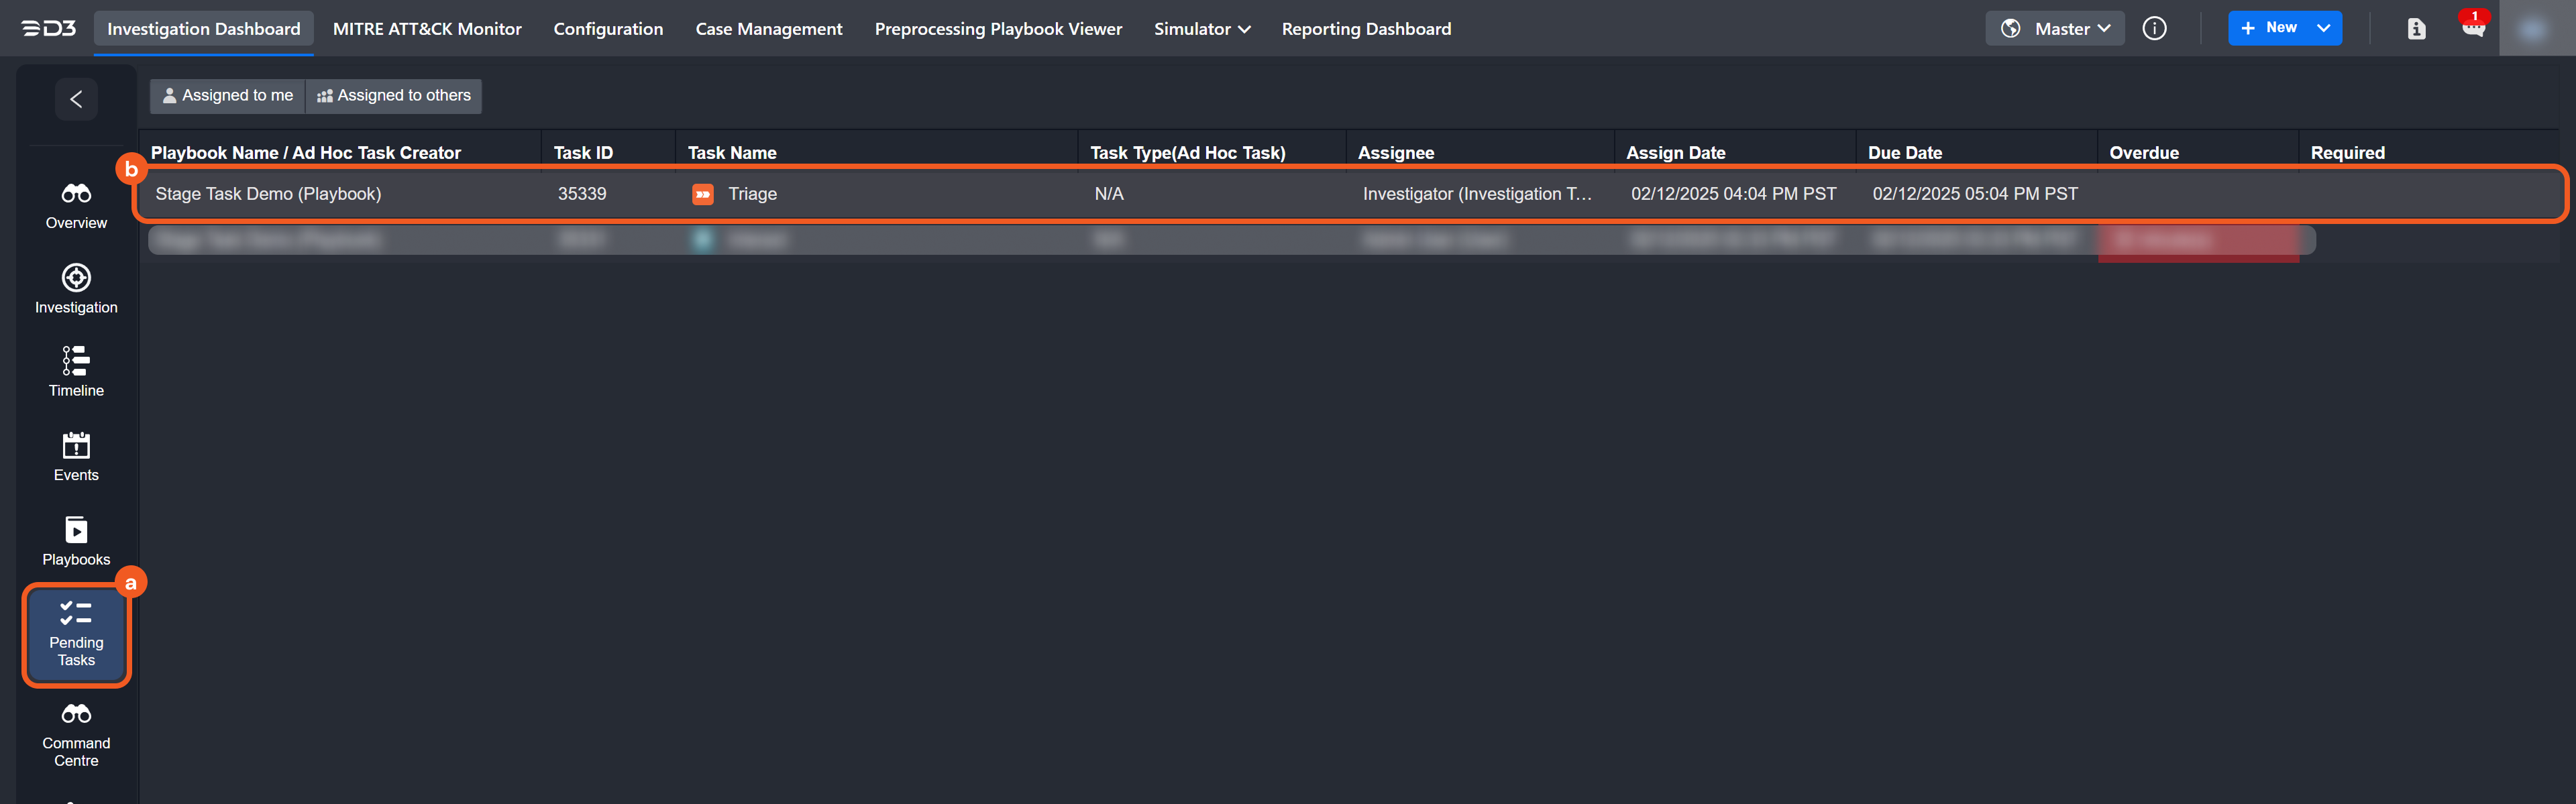Select the Pending Tasks sidebar icon
Screen dimensions: 2576x804
point(76,634)
